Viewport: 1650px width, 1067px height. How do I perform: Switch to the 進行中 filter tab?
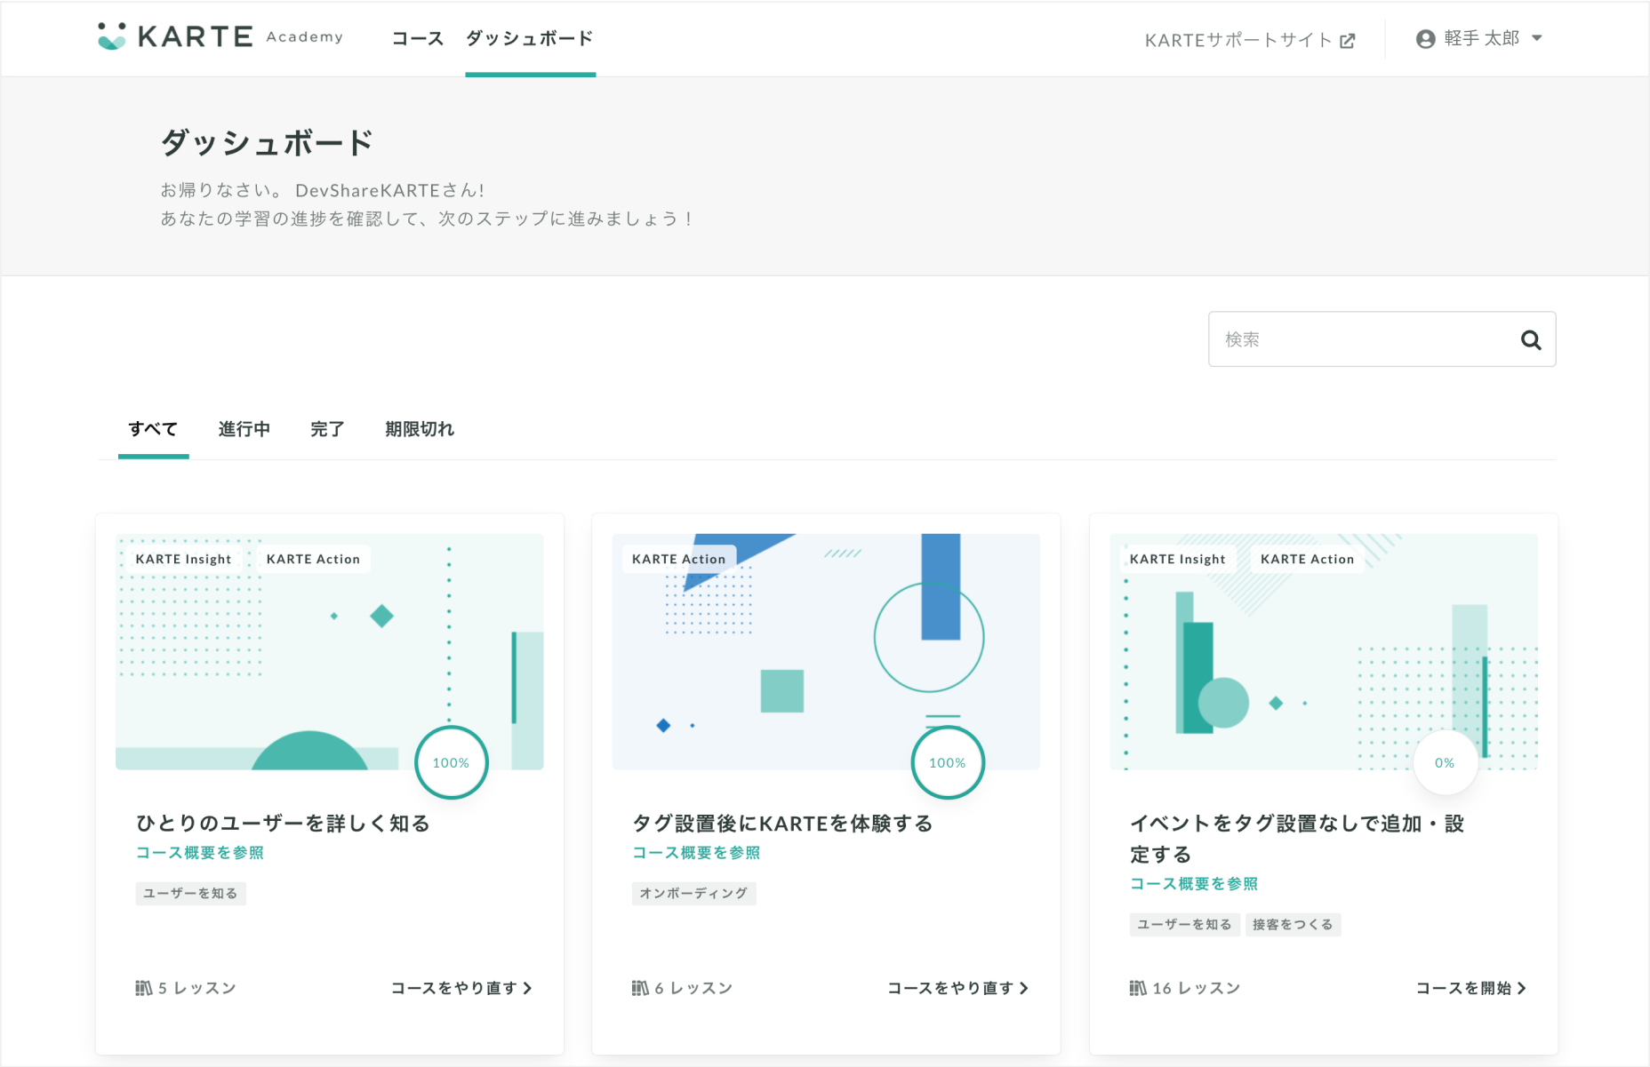(244, 429)
